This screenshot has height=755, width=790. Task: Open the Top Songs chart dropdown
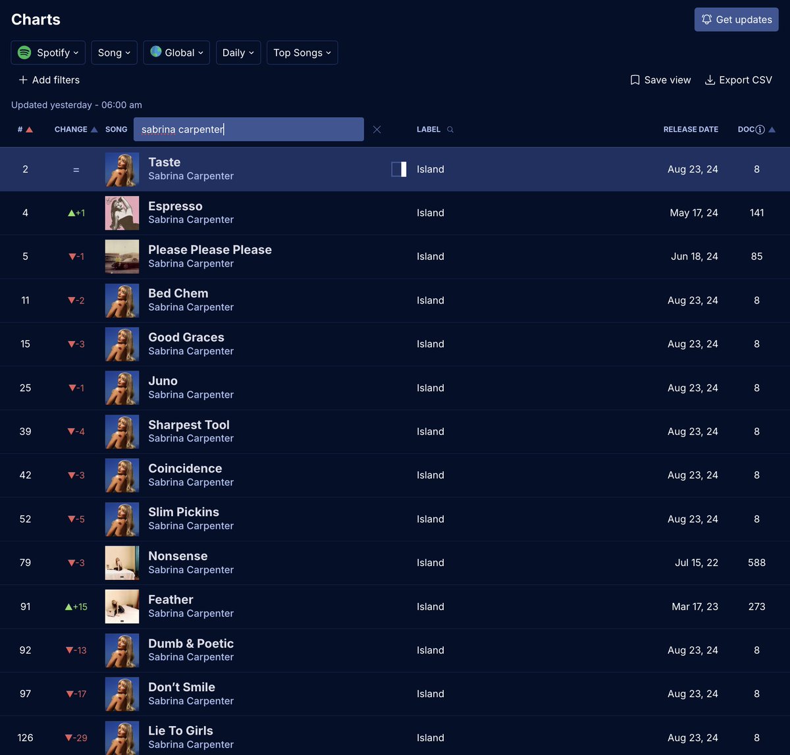pos(302,53)
